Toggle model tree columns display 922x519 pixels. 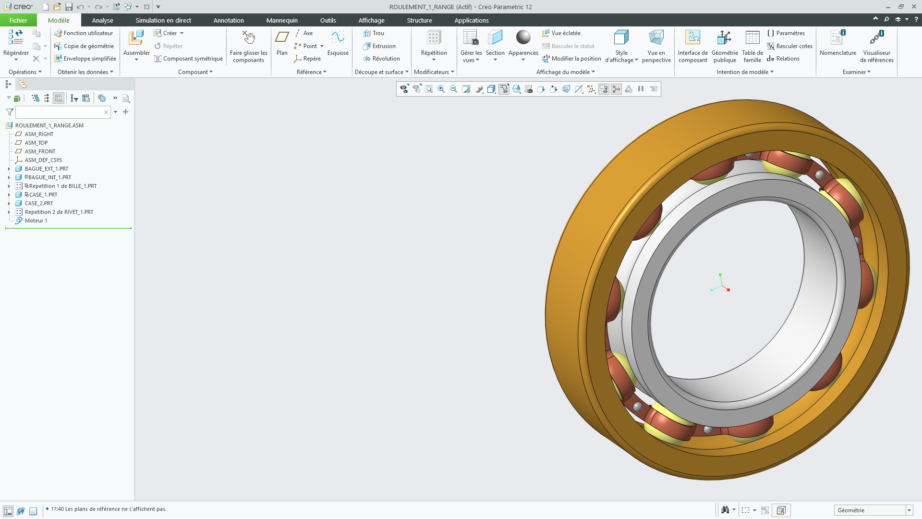pyautogui.click(x=59, y=98)
